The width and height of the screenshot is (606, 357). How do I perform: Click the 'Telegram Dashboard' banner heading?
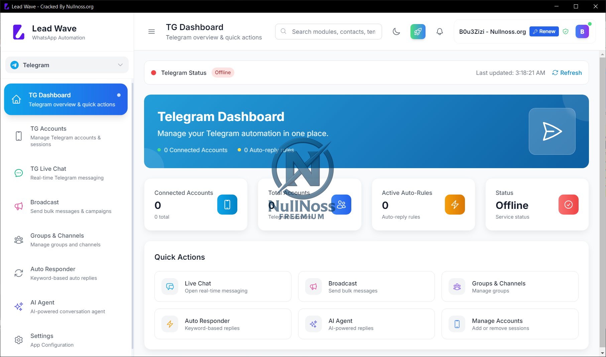click(x=221, y=117)
